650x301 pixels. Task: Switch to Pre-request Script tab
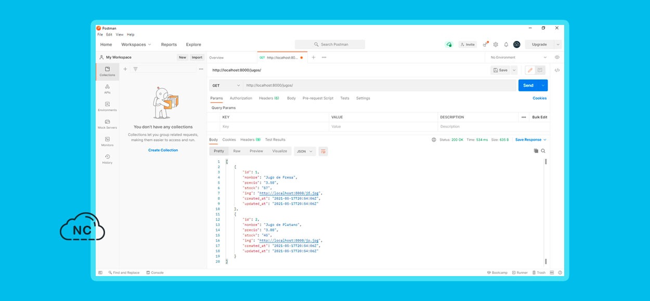point(318,98)
